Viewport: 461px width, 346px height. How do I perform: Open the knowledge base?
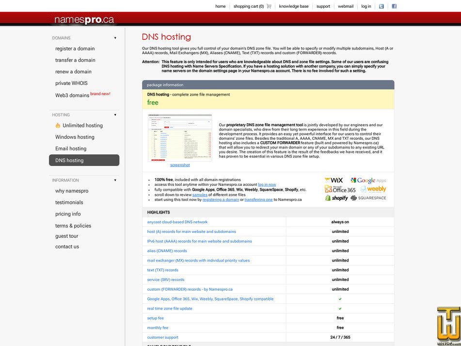[294, 6]
